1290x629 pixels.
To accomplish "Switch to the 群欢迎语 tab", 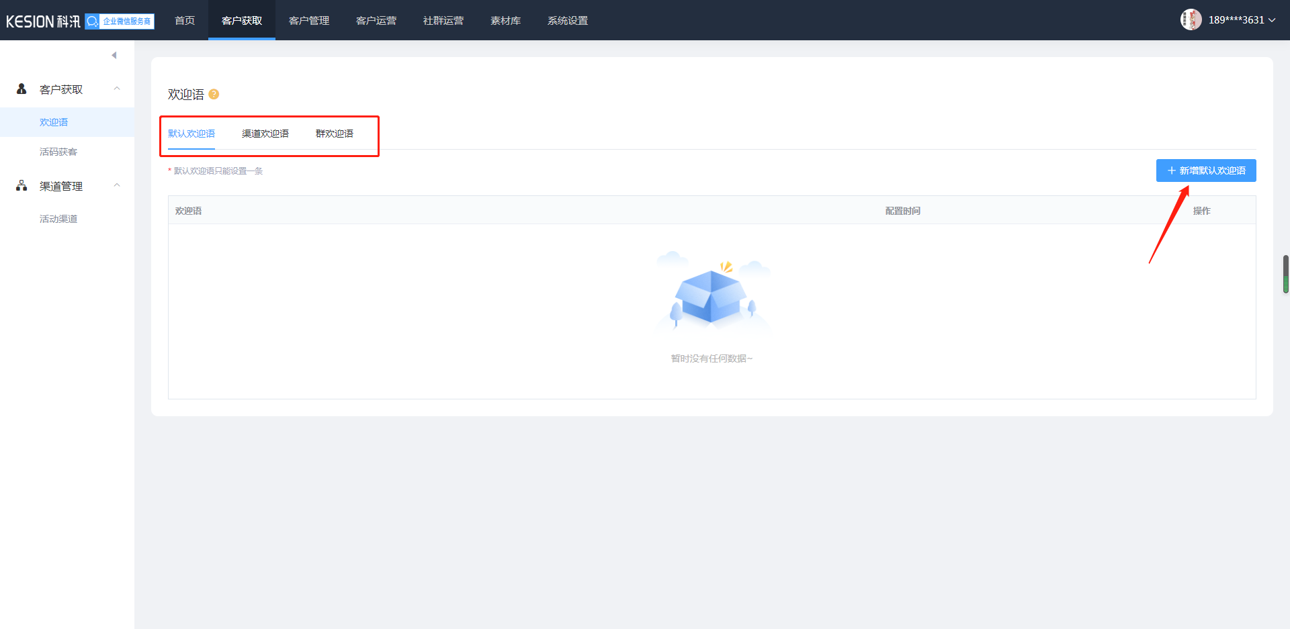I will click(335, 134).
